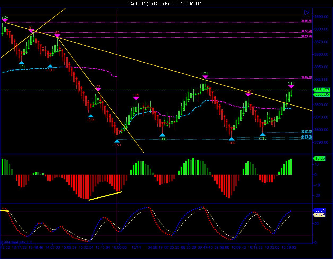Select the magenta swing-high triangle labeled 125
333x259 pixels.
136,98
